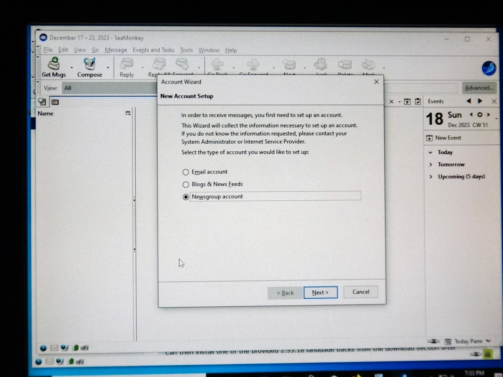Click the mail accounts view icon above Name
The height and width of the screenshot is (377, 503).
click(x=42, y=102)
